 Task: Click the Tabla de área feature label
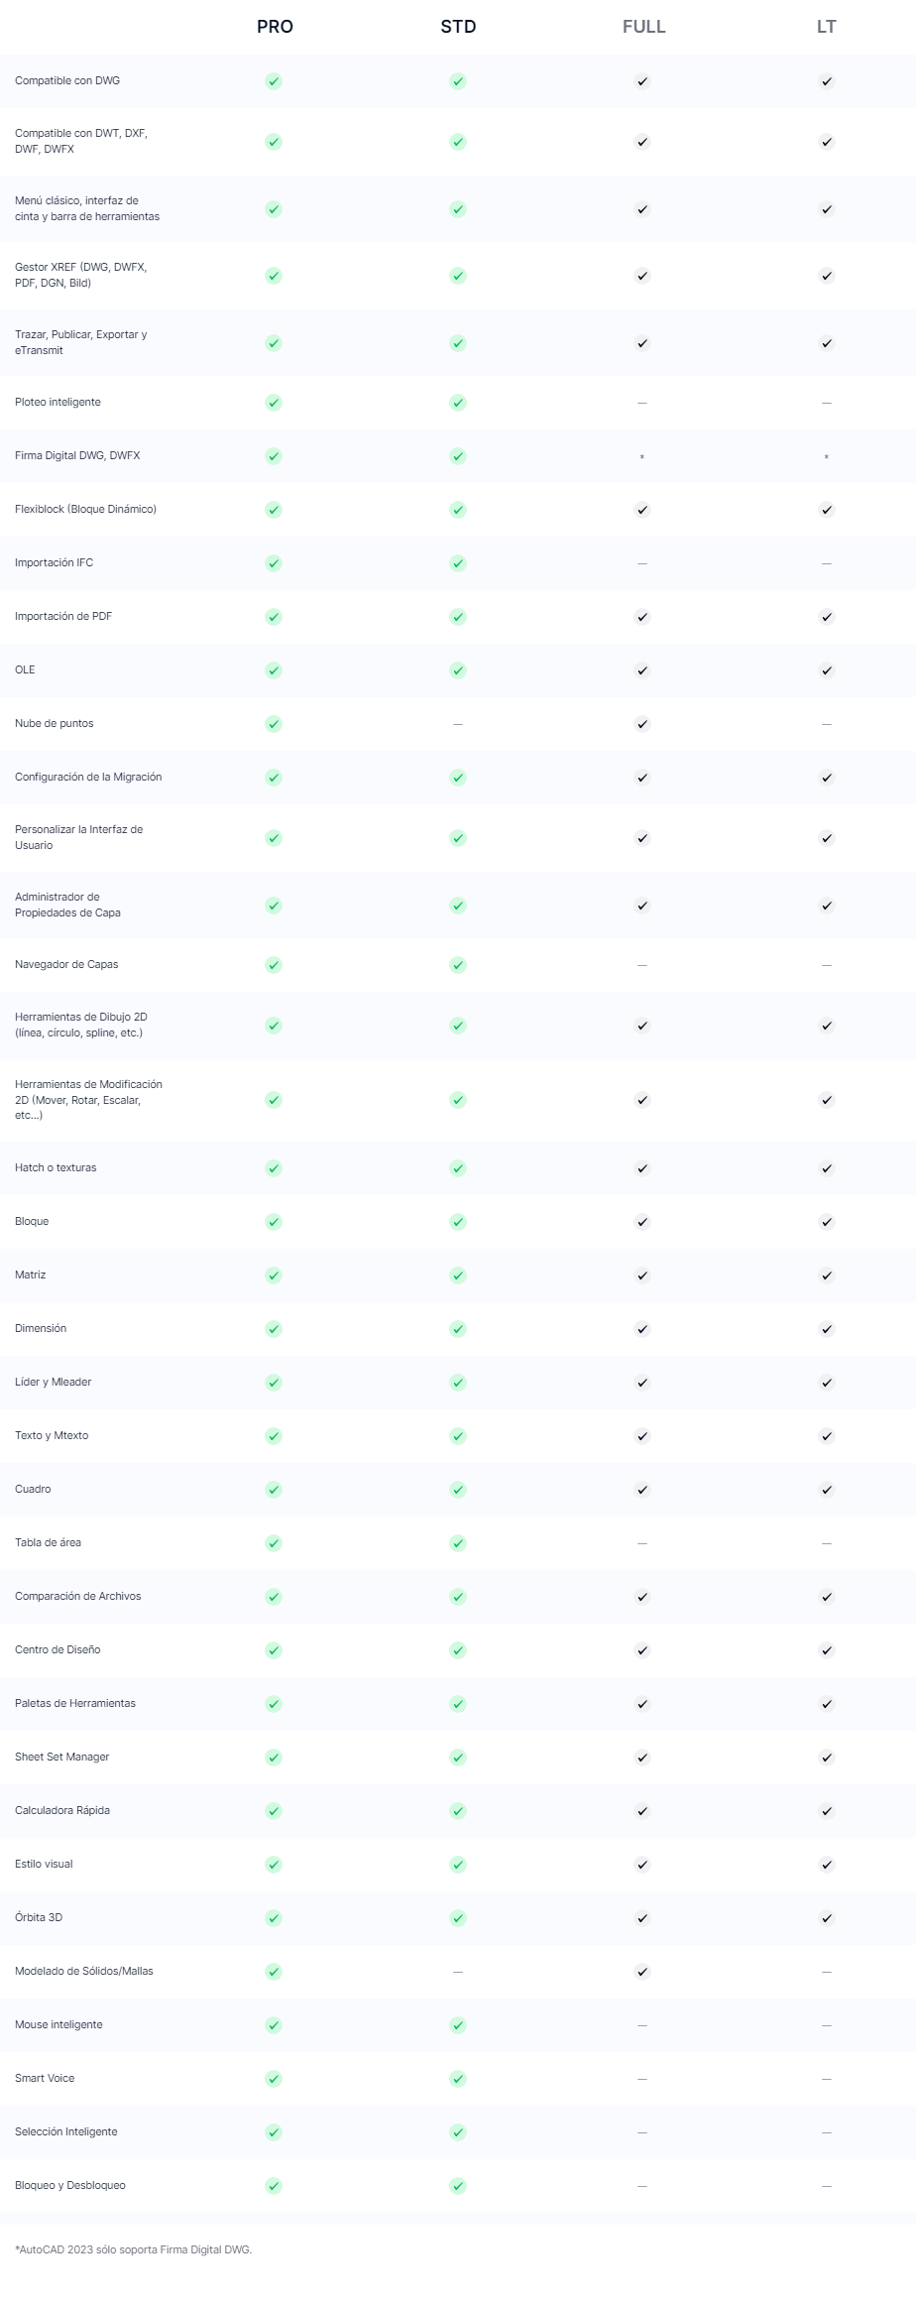[x=48, y=1542]
